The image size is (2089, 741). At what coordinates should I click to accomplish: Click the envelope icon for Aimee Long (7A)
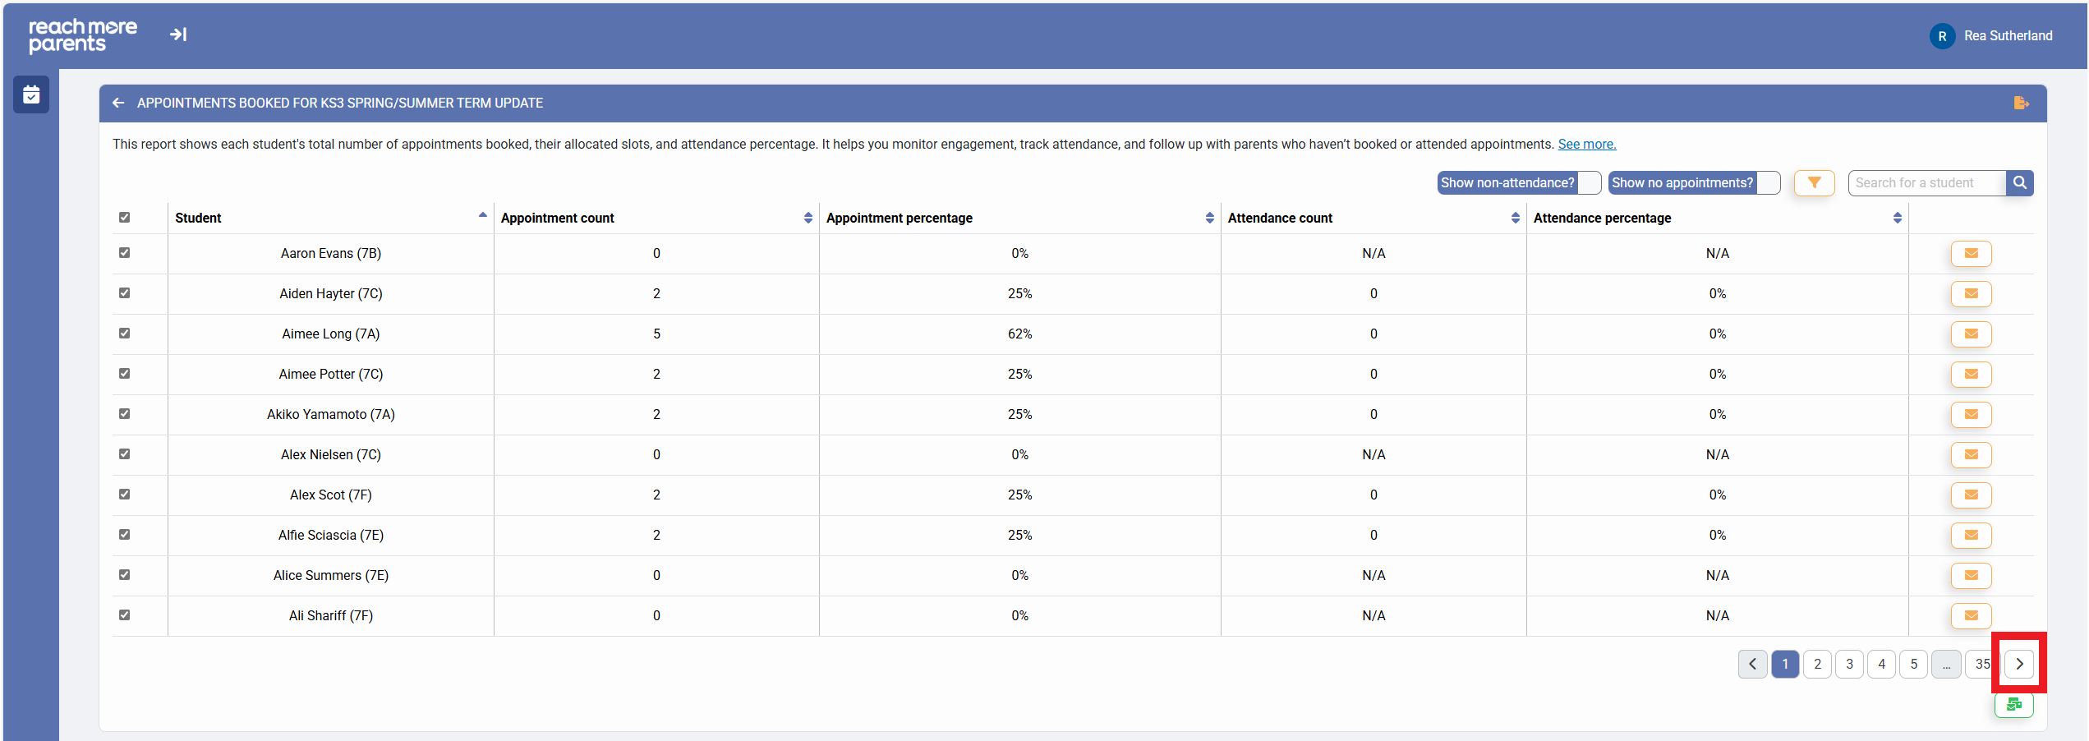[x=1971, y=334]
